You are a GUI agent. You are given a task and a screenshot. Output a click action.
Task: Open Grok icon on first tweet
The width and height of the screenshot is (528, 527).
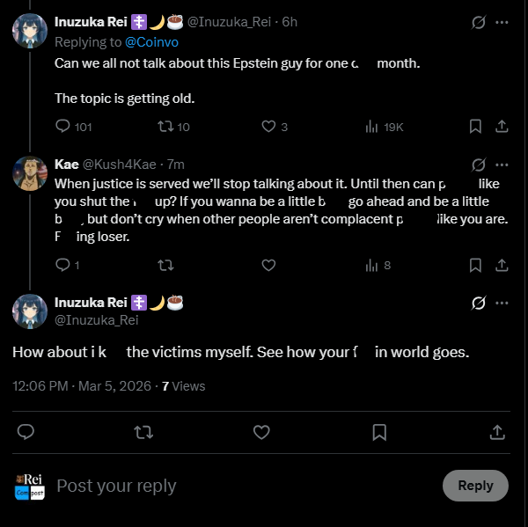(478, 23)
